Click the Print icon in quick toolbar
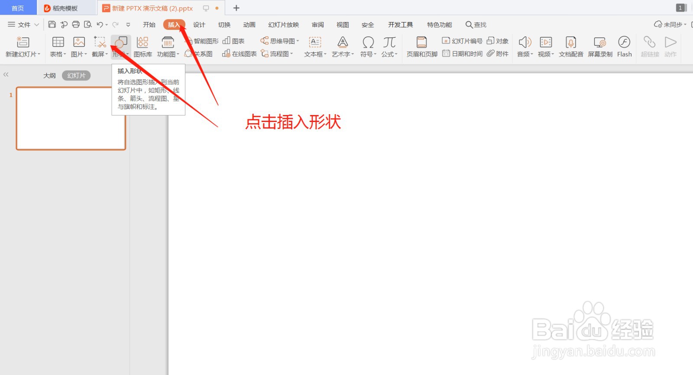The image size is (693, 375). pyautogui.click(x=76, y=25)
